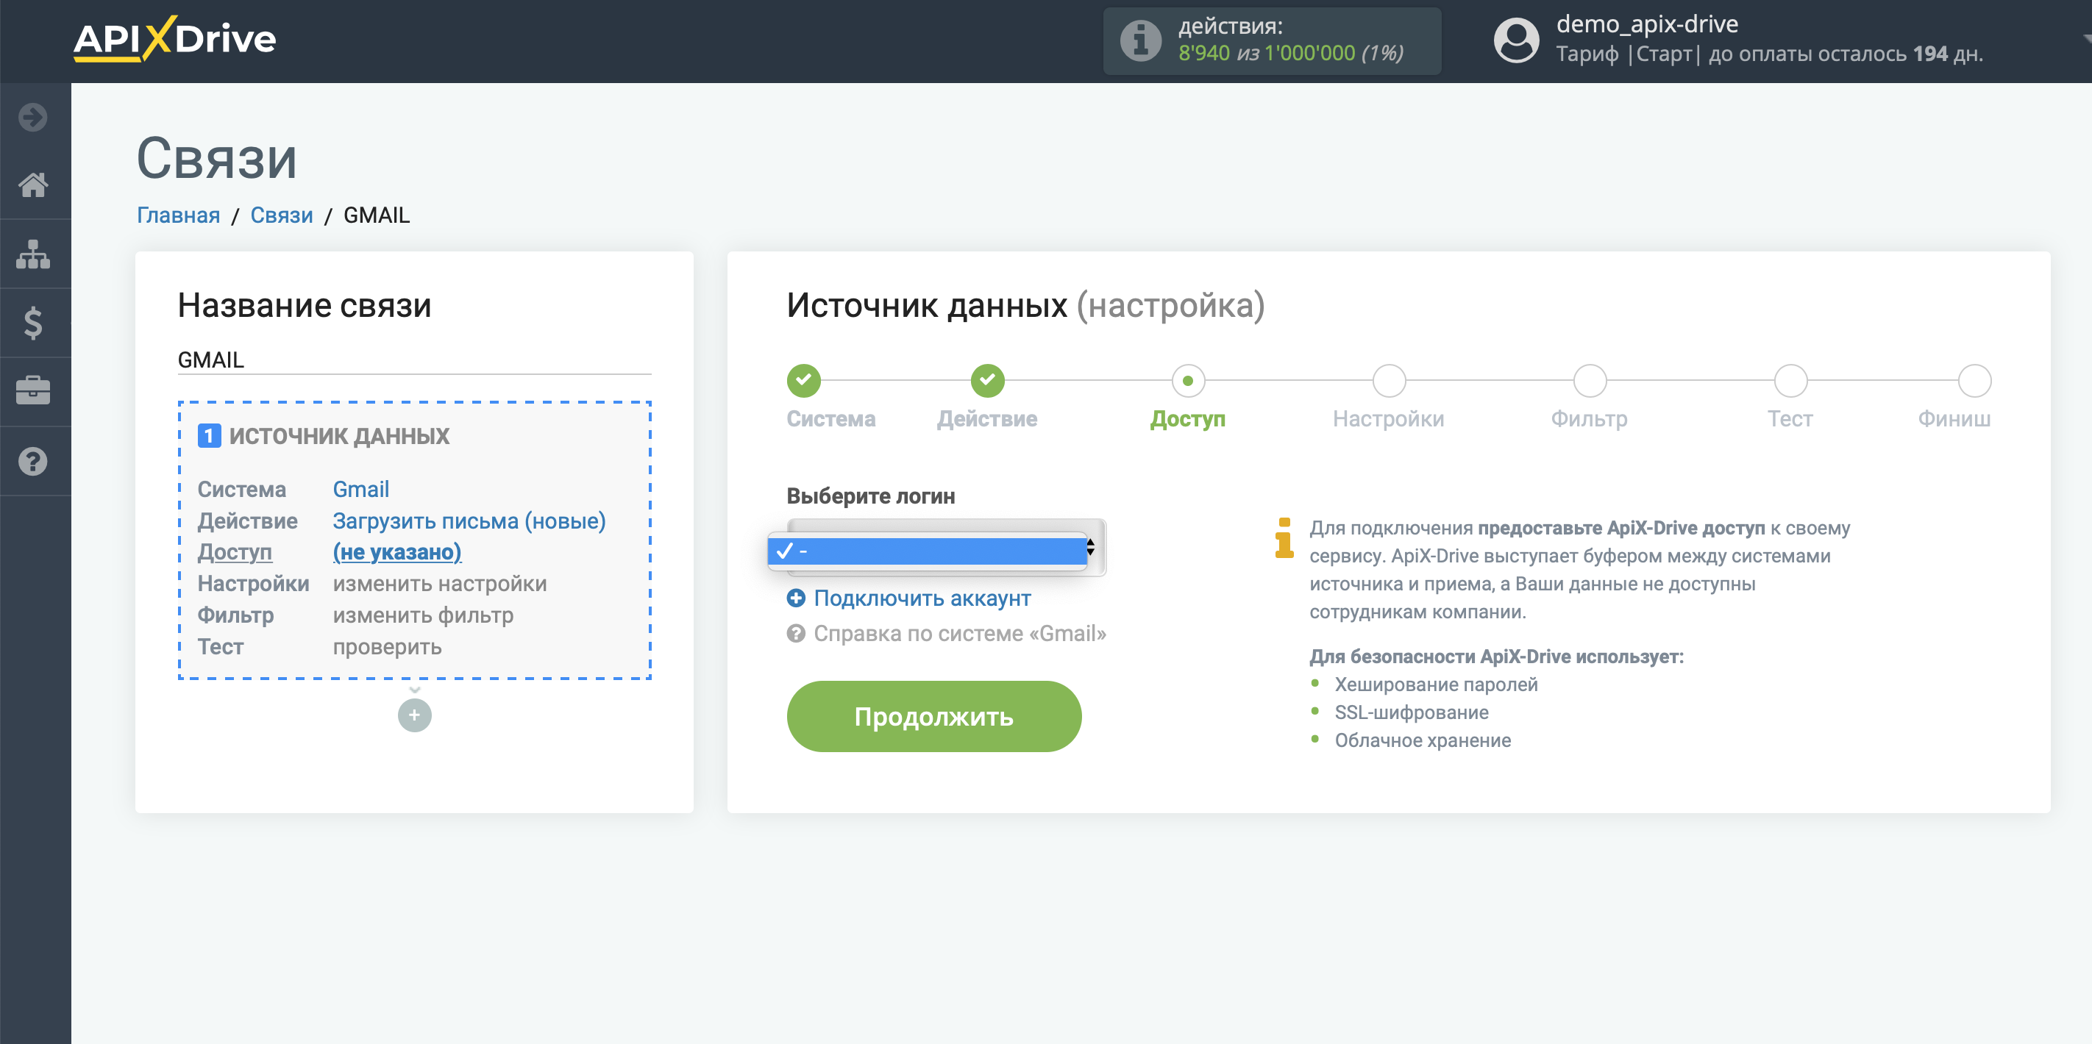Open the briefcase sidebar icon
Screen dimensions: 2092x1044
point(33,390)
